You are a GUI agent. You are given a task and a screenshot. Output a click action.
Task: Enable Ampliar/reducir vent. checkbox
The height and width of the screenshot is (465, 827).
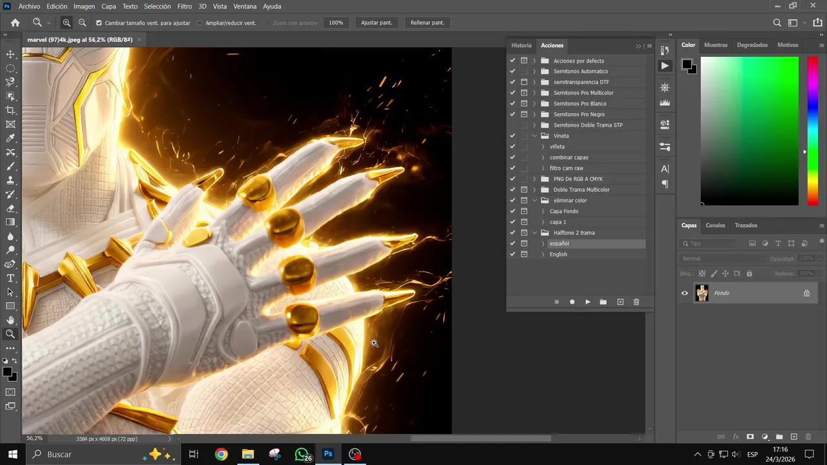click(200, 23)
